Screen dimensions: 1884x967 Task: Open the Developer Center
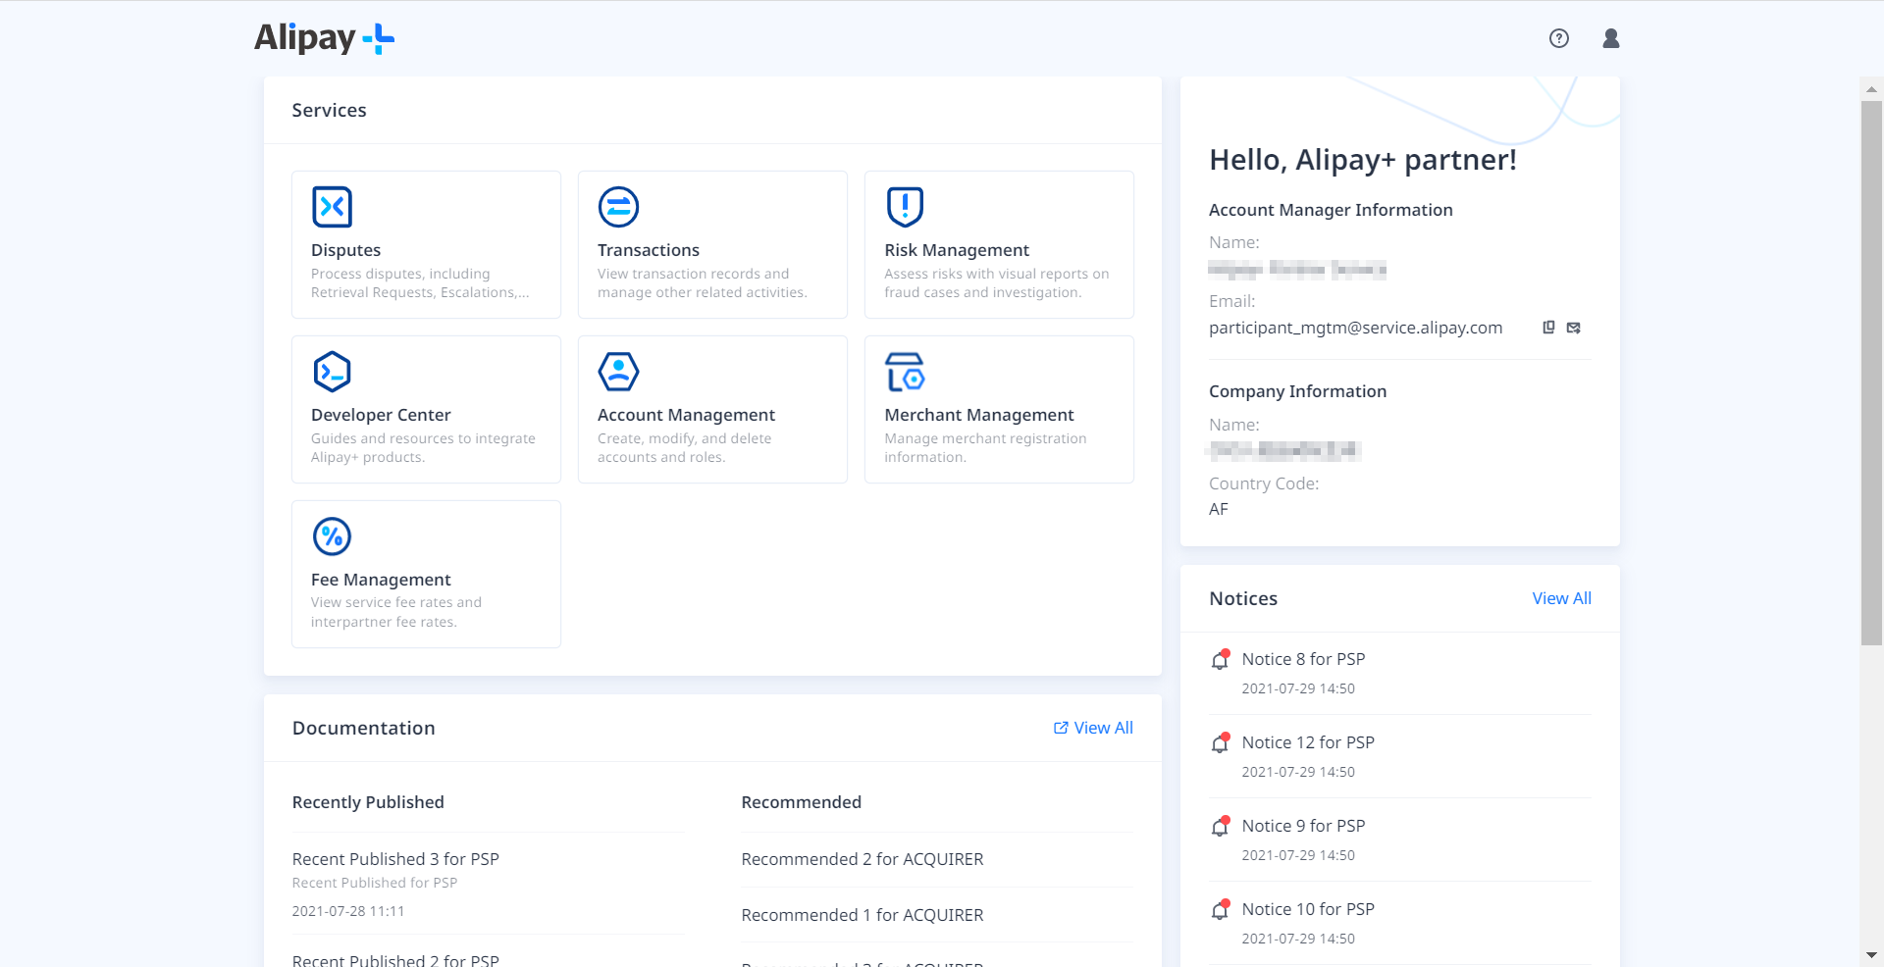[x=426, y=409]
